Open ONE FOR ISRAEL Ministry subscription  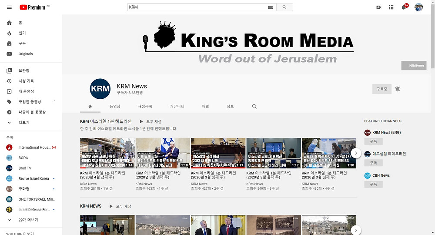[31, 199]
